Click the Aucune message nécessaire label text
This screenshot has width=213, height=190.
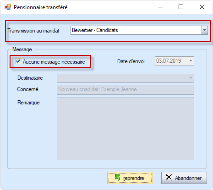54,62
